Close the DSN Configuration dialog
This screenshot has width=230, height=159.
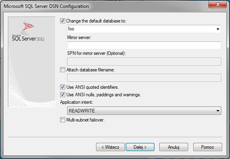pyautogui.click(x=217, y=4)
